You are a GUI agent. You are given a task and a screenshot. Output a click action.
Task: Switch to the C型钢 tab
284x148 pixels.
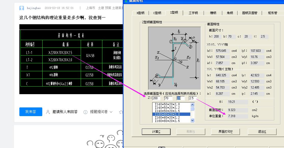pyautogui.click(x=157, y=13)
